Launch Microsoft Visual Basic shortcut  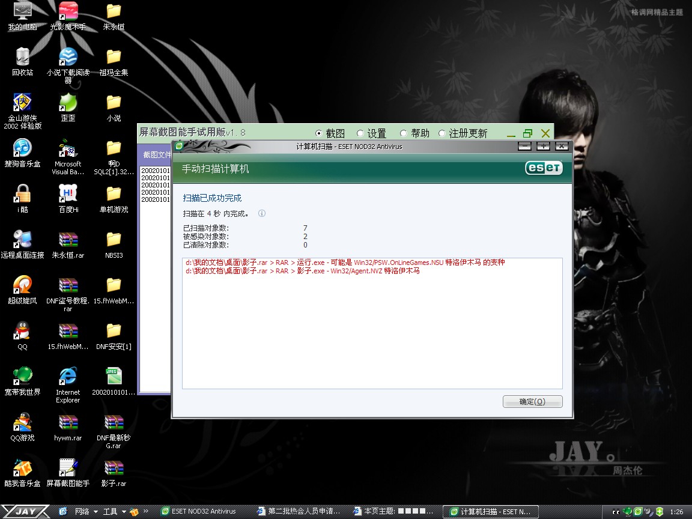[x=68, y=157]
